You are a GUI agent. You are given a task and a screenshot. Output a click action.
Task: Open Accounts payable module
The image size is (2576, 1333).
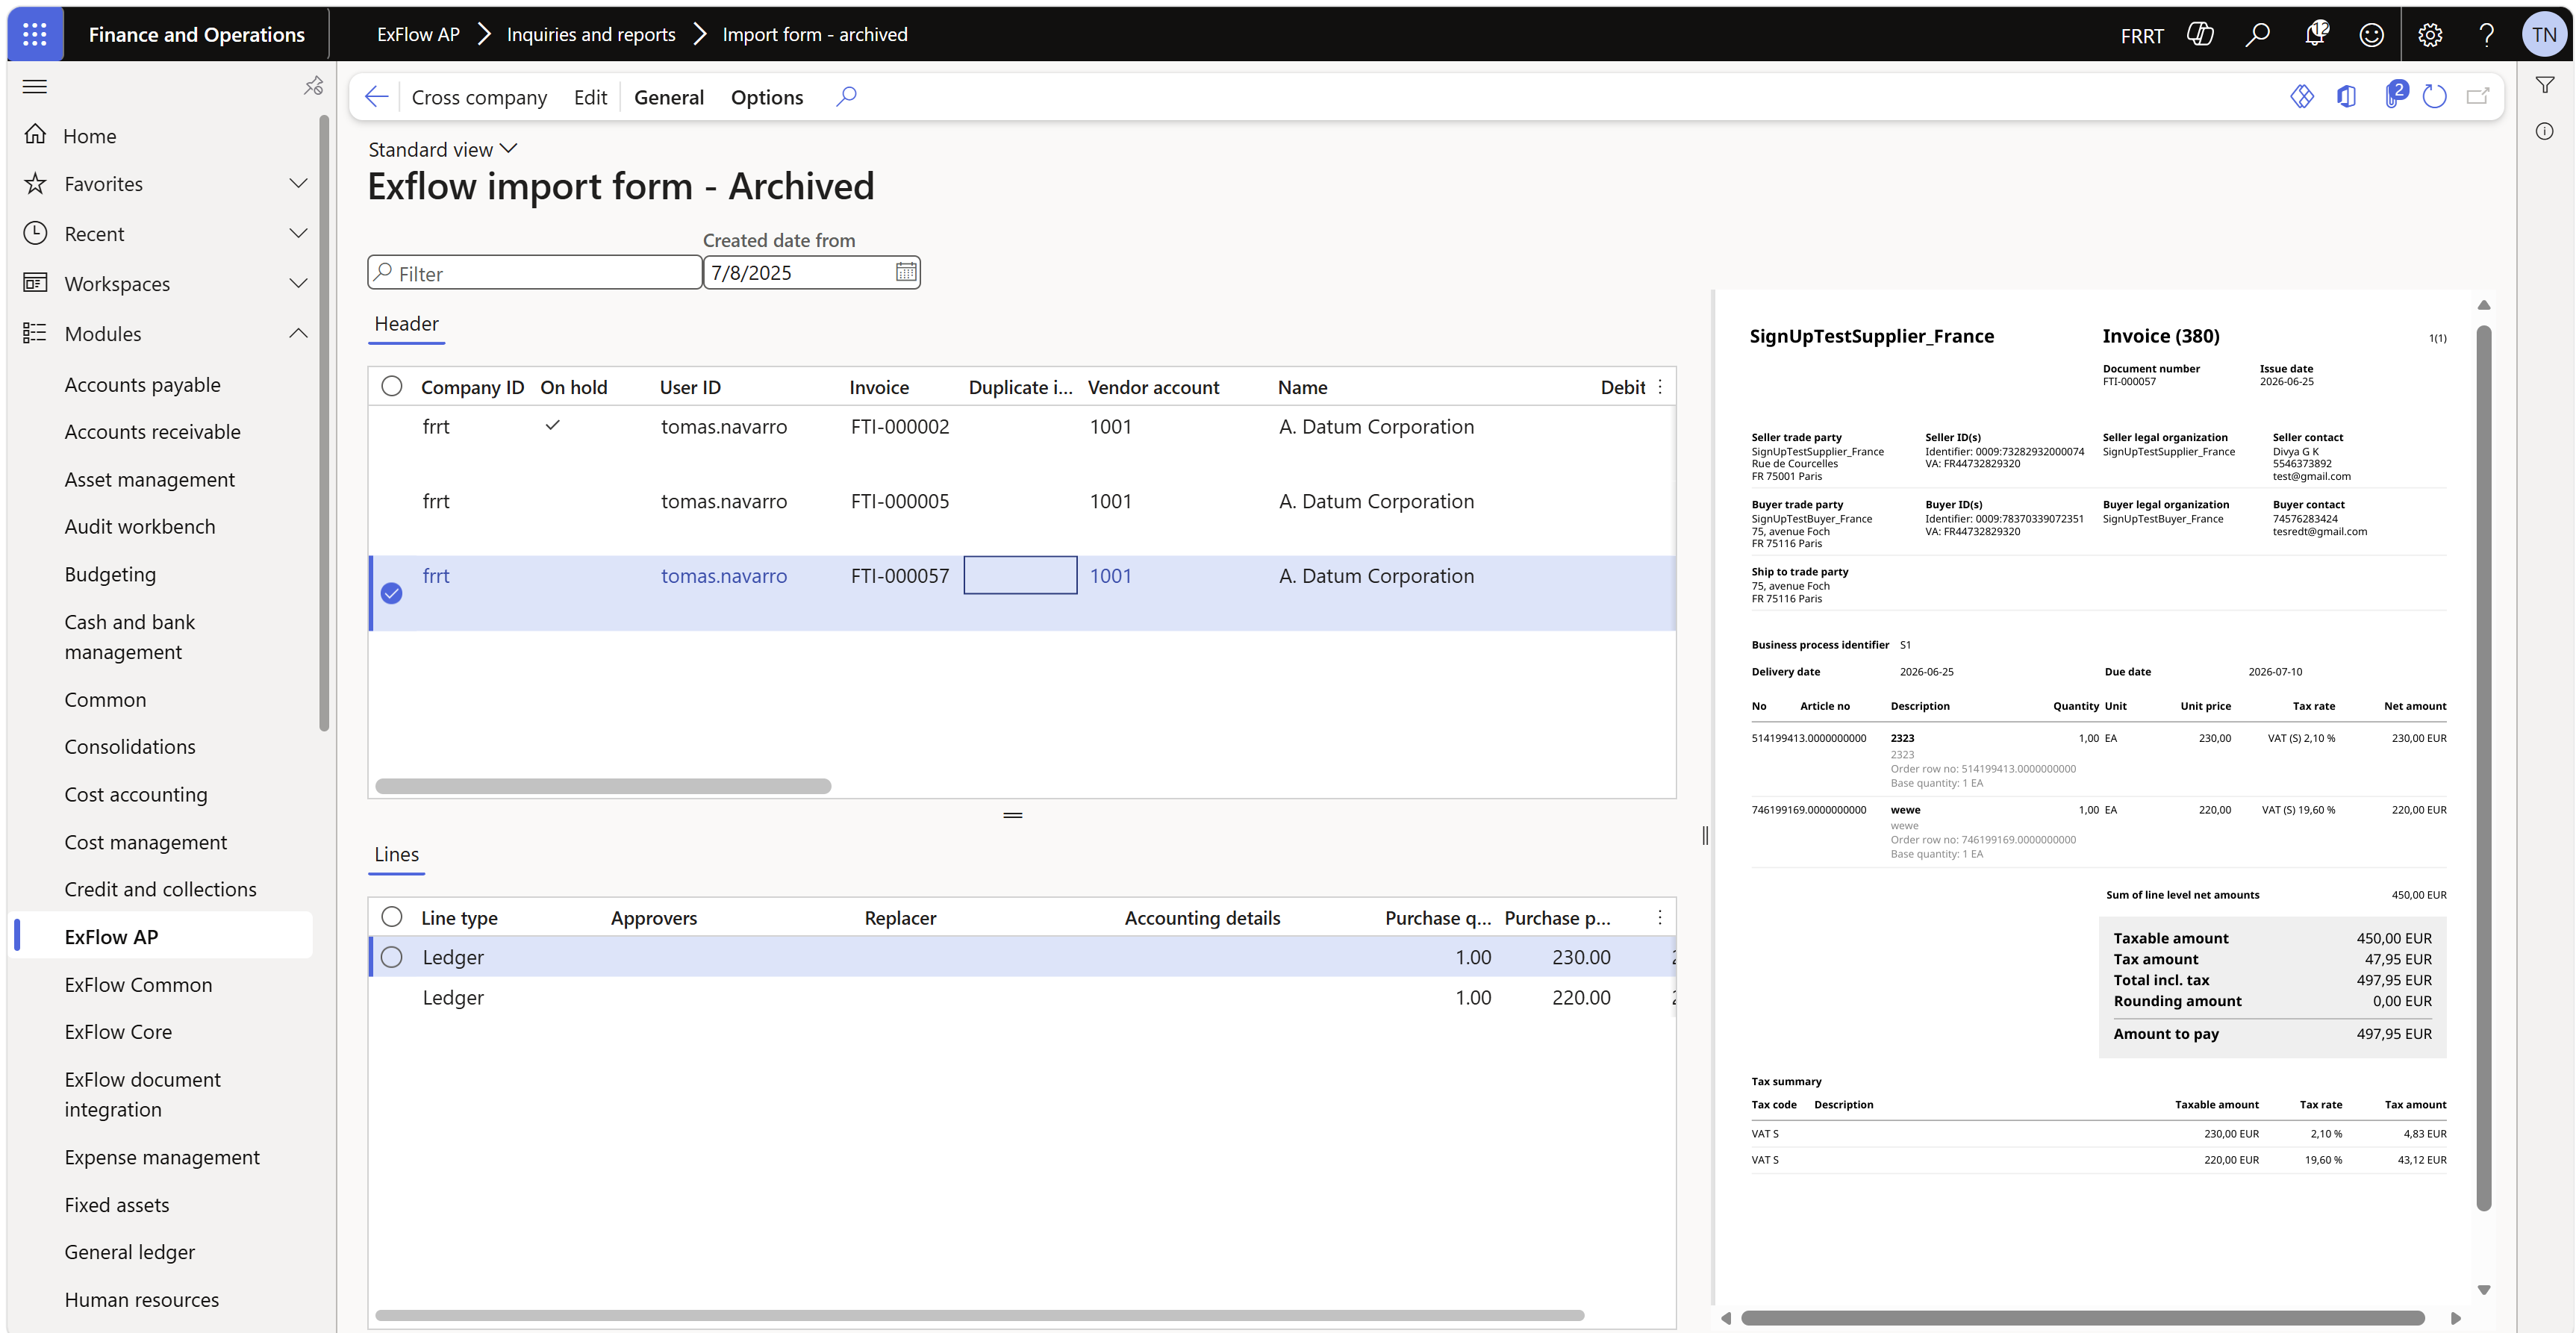(143, 385)
